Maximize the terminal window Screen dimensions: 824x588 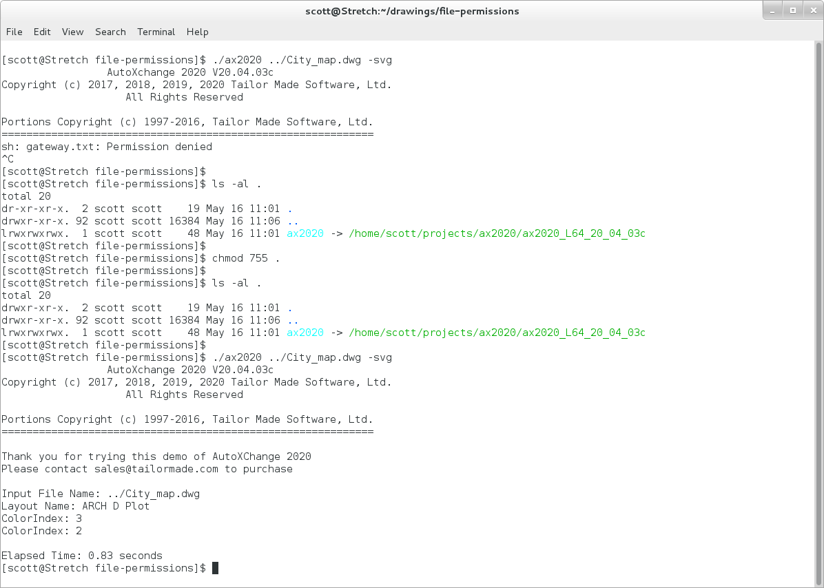793,10
